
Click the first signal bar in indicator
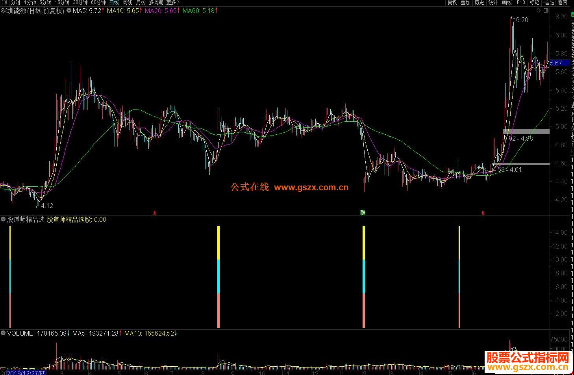pyautogui.click(x=10, y=277)
